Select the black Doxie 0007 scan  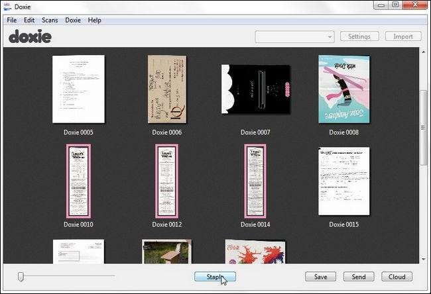click(255, 89)
